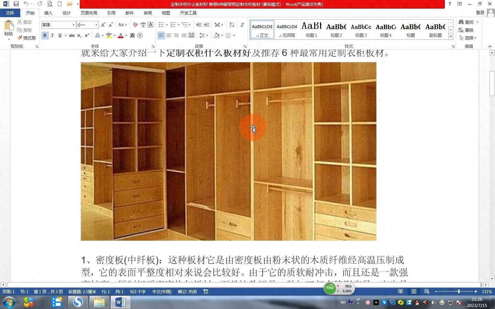
Task: Switch to the 插入 ribbon tab
Action: (x=48, y=13)
